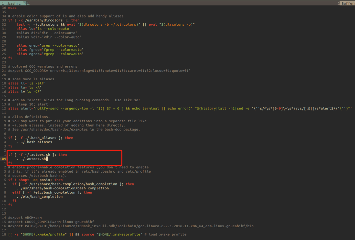Click the Buffers label in tabline
This screenshot has width=355, height=240.
click(348, 3)
